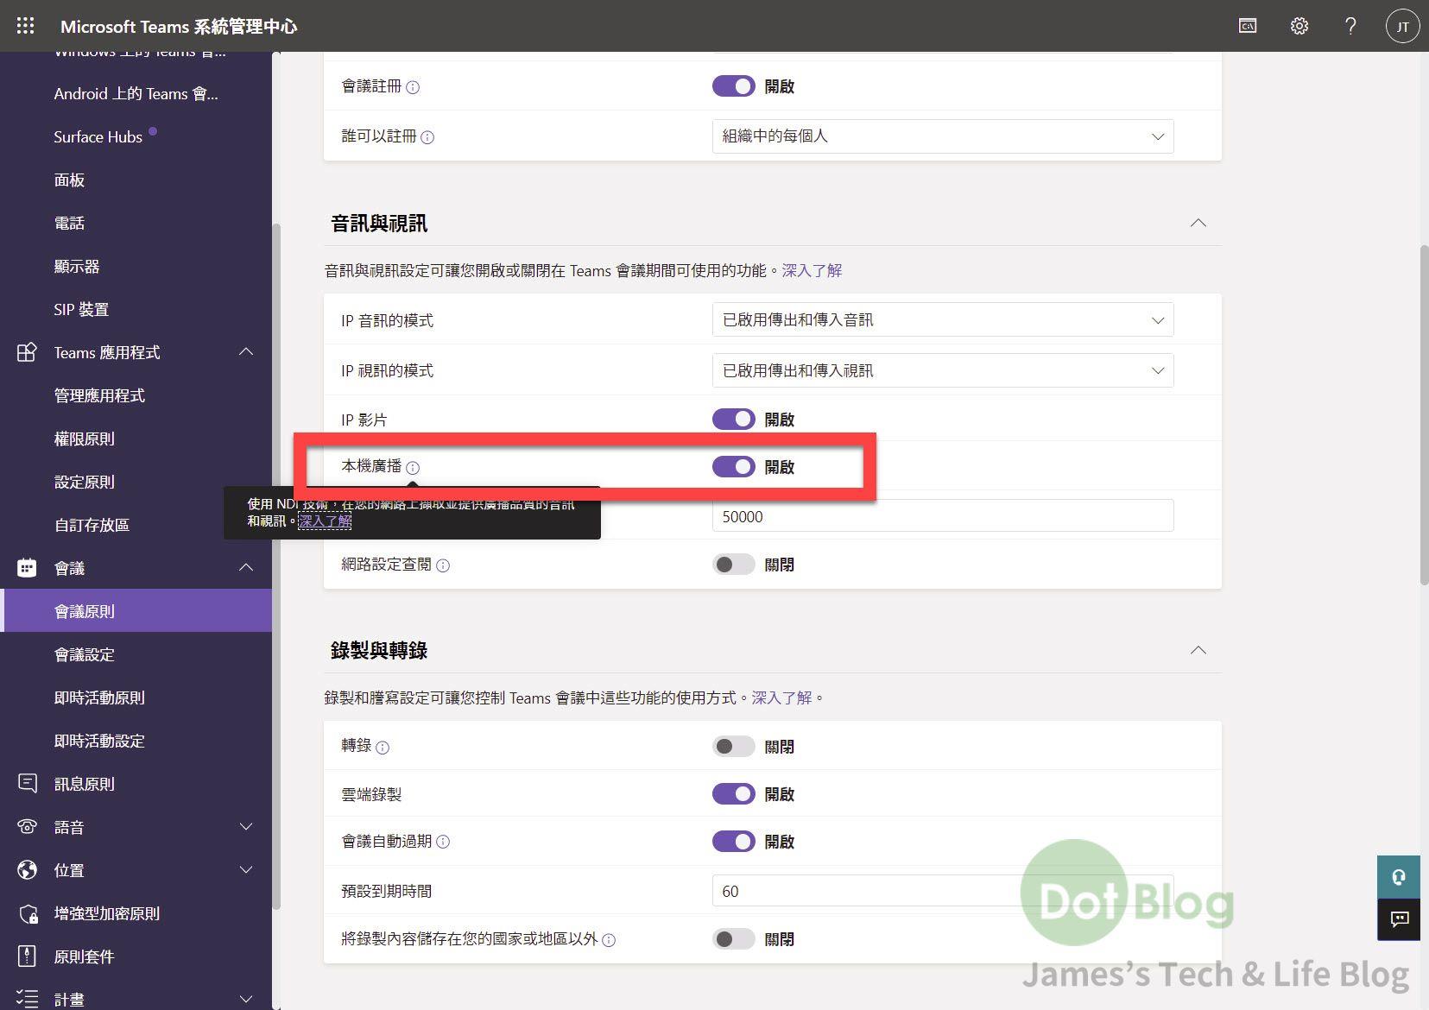Viewport: 1429px width, 1010px height.
Task: Click the 訊息原則 chat sidebar icon
Action: (x=27, y=784)
